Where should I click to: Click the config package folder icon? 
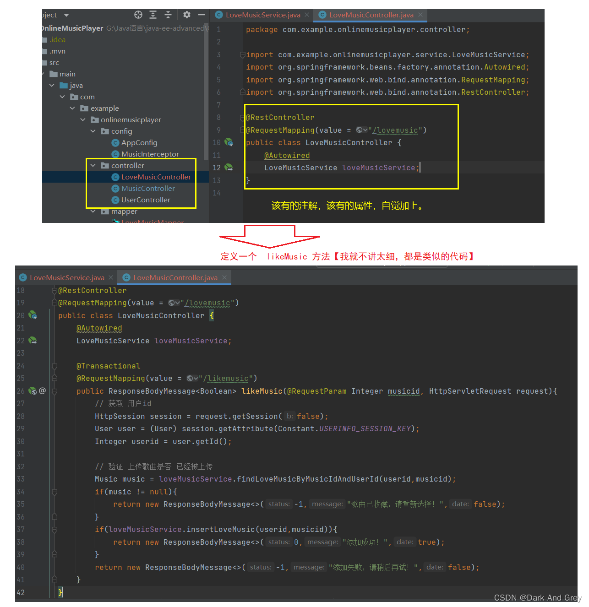(x=105, y=131)
